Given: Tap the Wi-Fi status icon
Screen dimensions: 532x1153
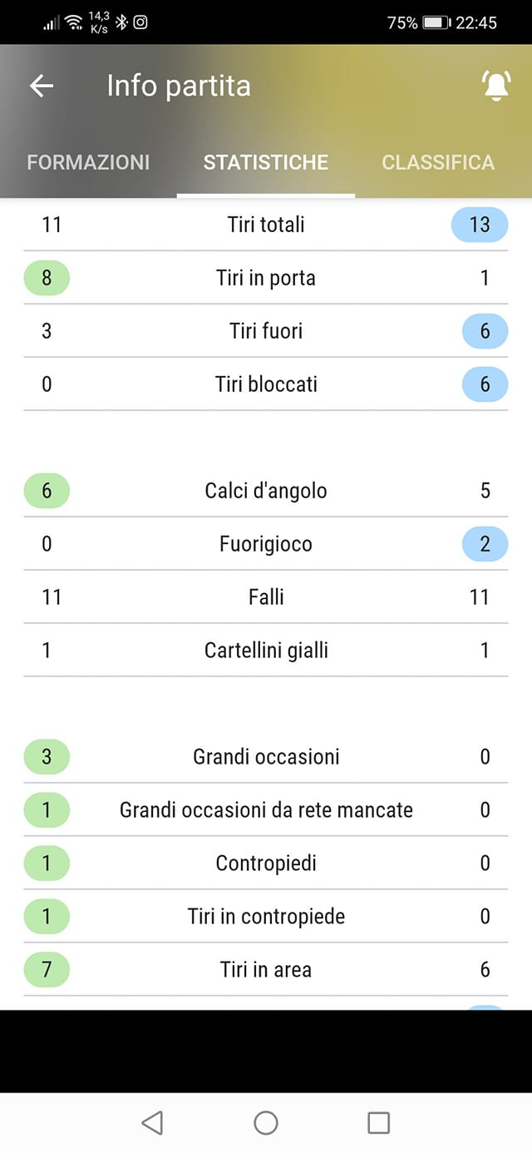Looking at the screenshot, I should click(74, 22).
